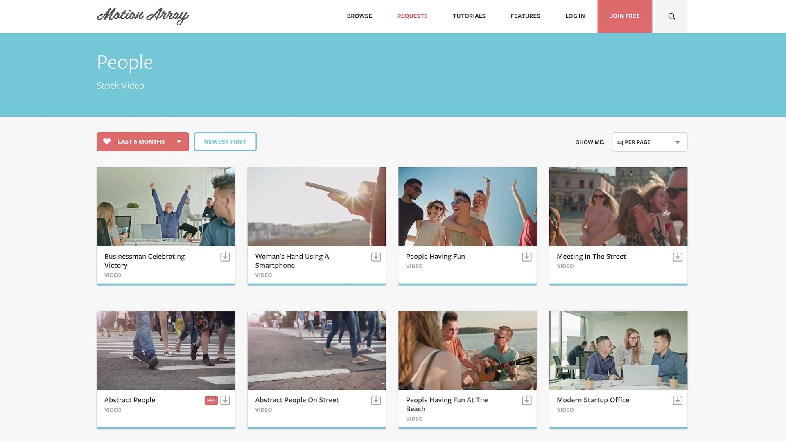Go to the Requests page
Image resolution: width=786 pixels, height=442 pixels.
(x=412, y=16)
